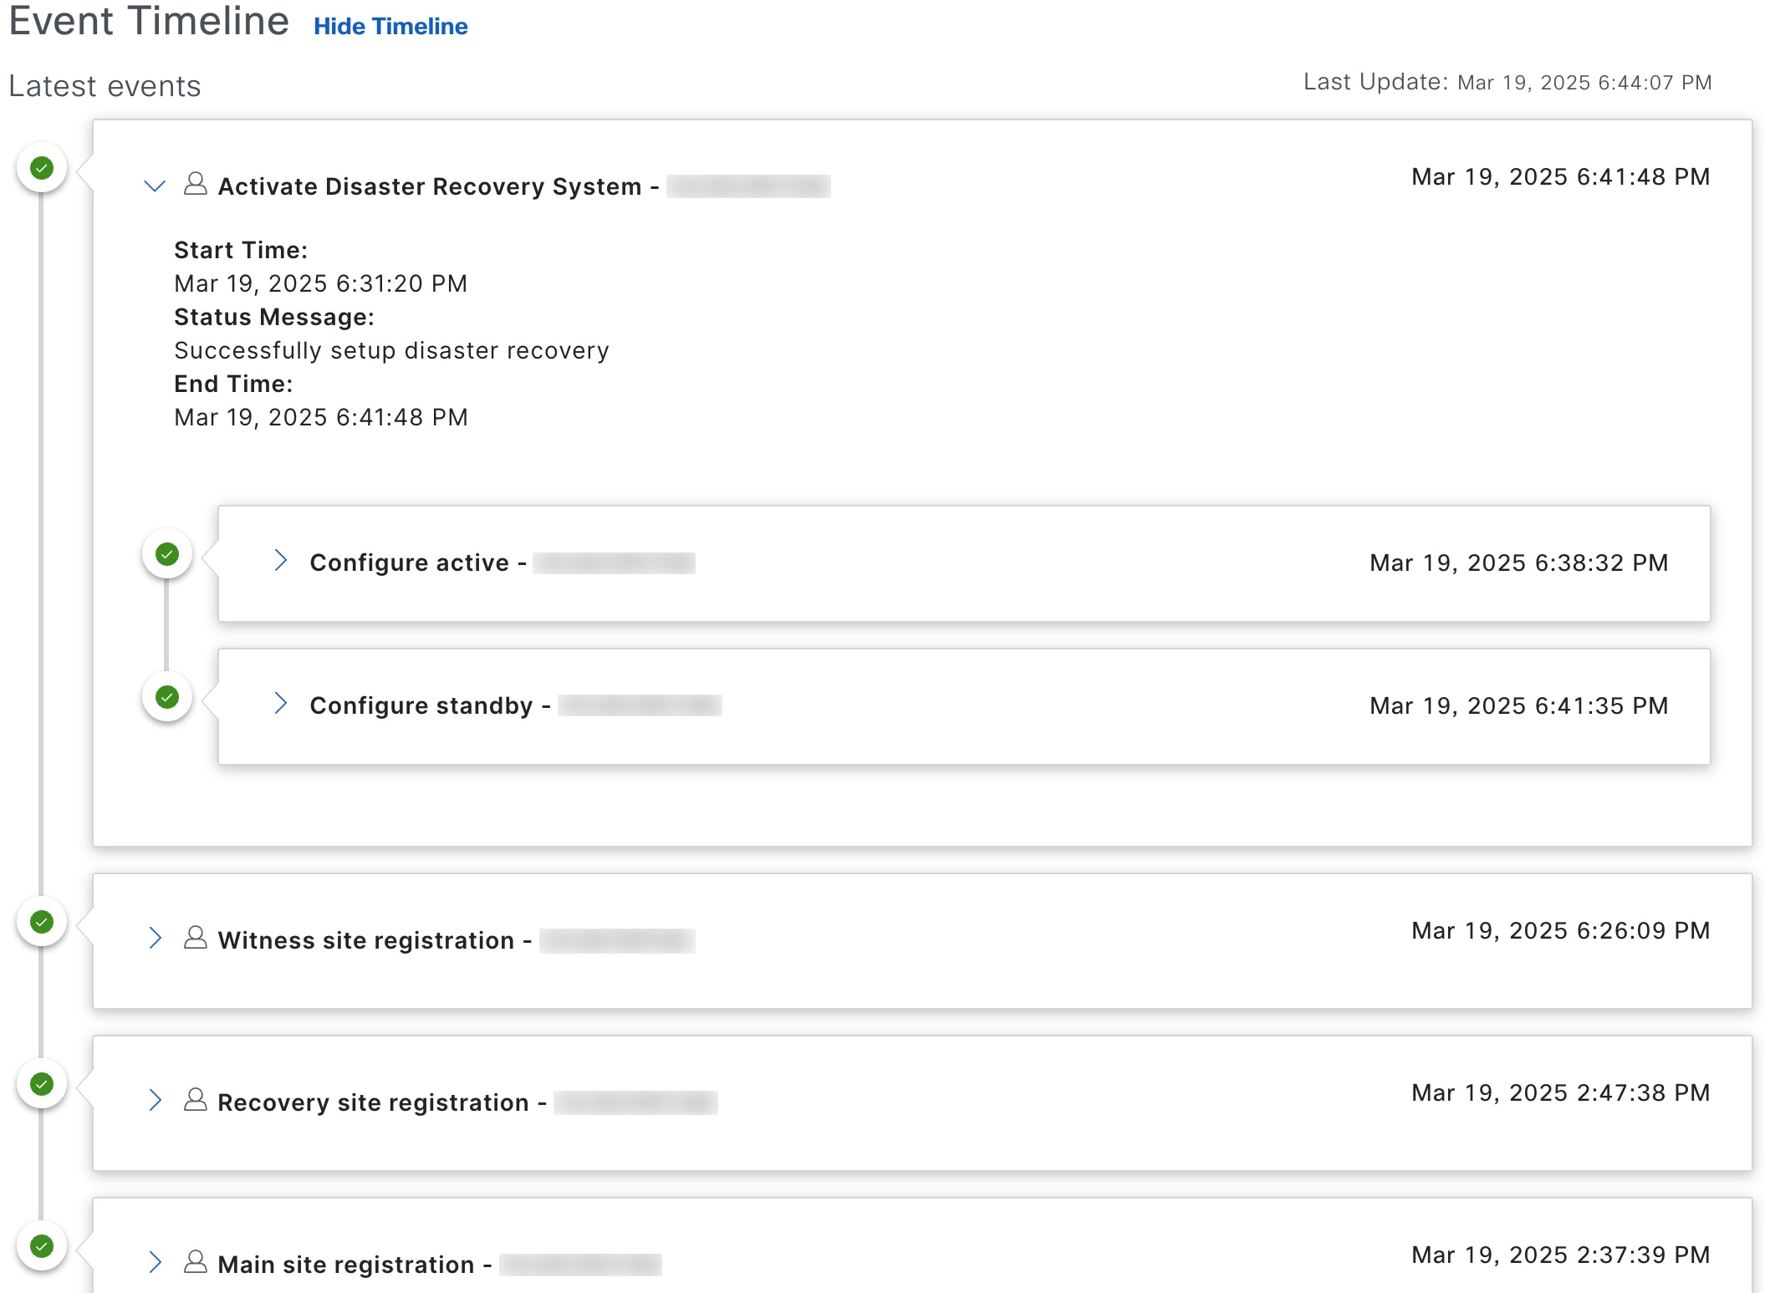Screen dimensions: 1765x1293
Task: Click green success marker beside Configure active
Action: click(167, 554)
